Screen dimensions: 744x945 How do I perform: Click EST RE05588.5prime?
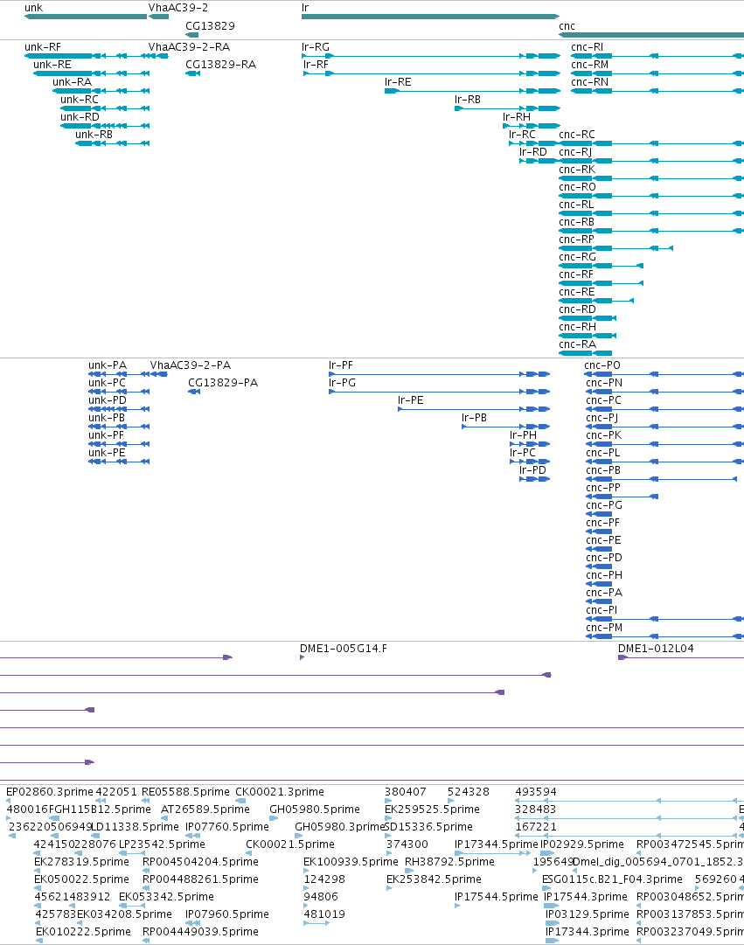pos(185,792)
